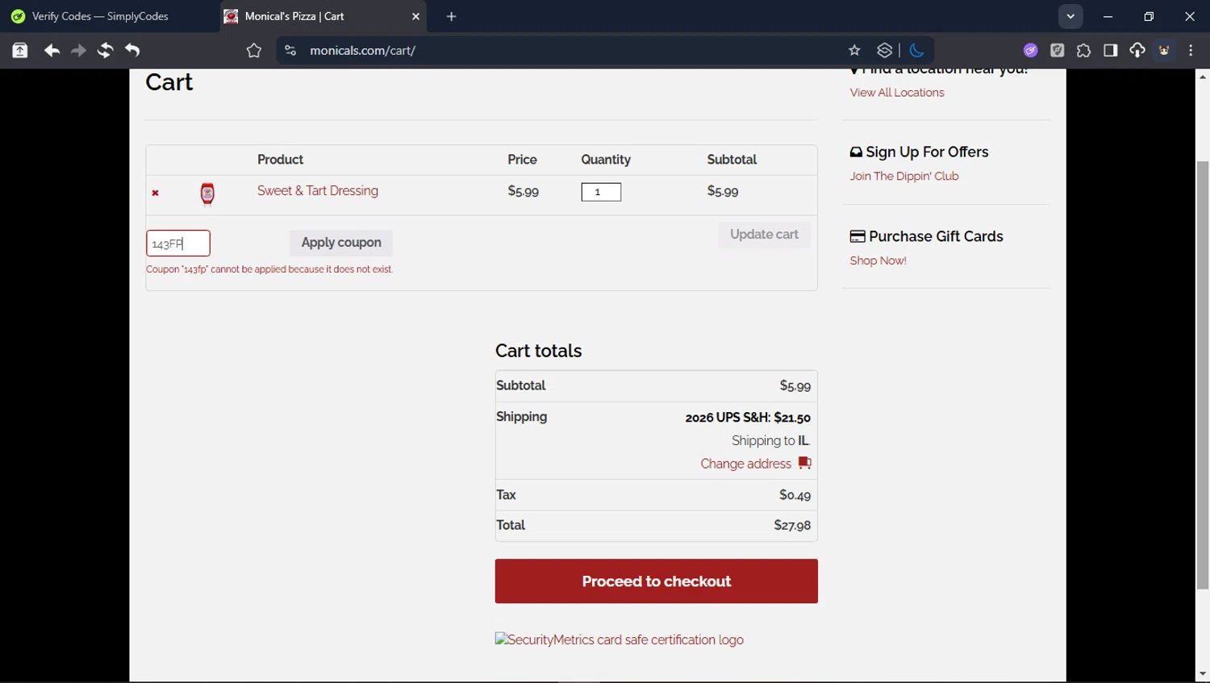Screen dimensions: 1210x683
Task: Click the scrollbar up arrow
Action: tap(1203, 77)
